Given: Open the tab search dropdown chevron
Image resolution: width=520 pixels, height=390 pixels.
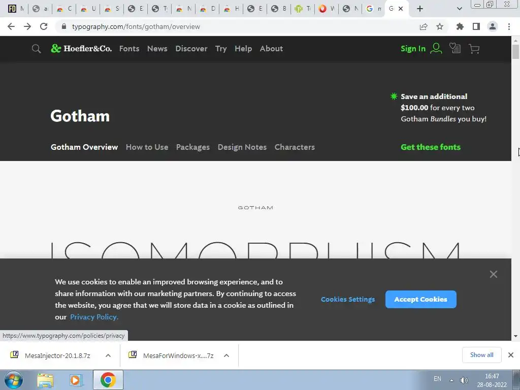Looking at the screenshot, I should coord(459,9).
